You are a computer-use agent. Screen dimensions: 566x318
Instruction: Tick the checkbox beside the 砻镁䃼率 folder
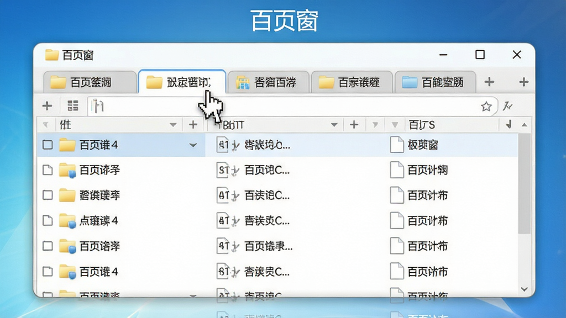point(48,195)
